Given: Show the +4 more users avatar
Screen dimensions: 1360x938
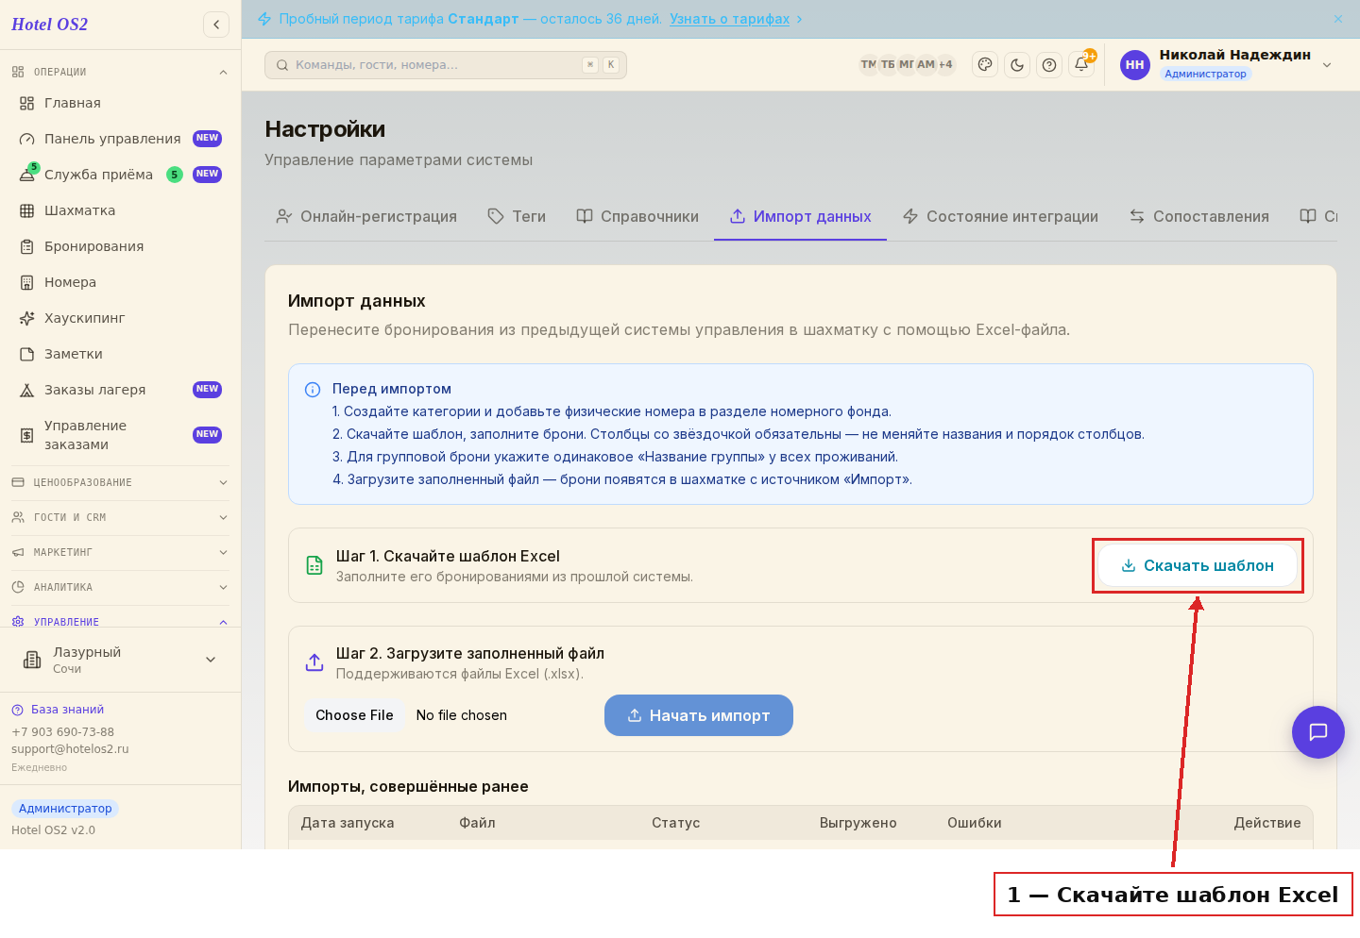Looking at the screenshot, I should tap(945, 65).
